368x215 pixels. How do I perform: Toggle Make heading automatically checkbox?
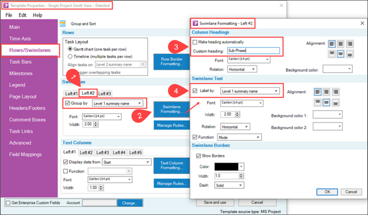click(195, 42)
